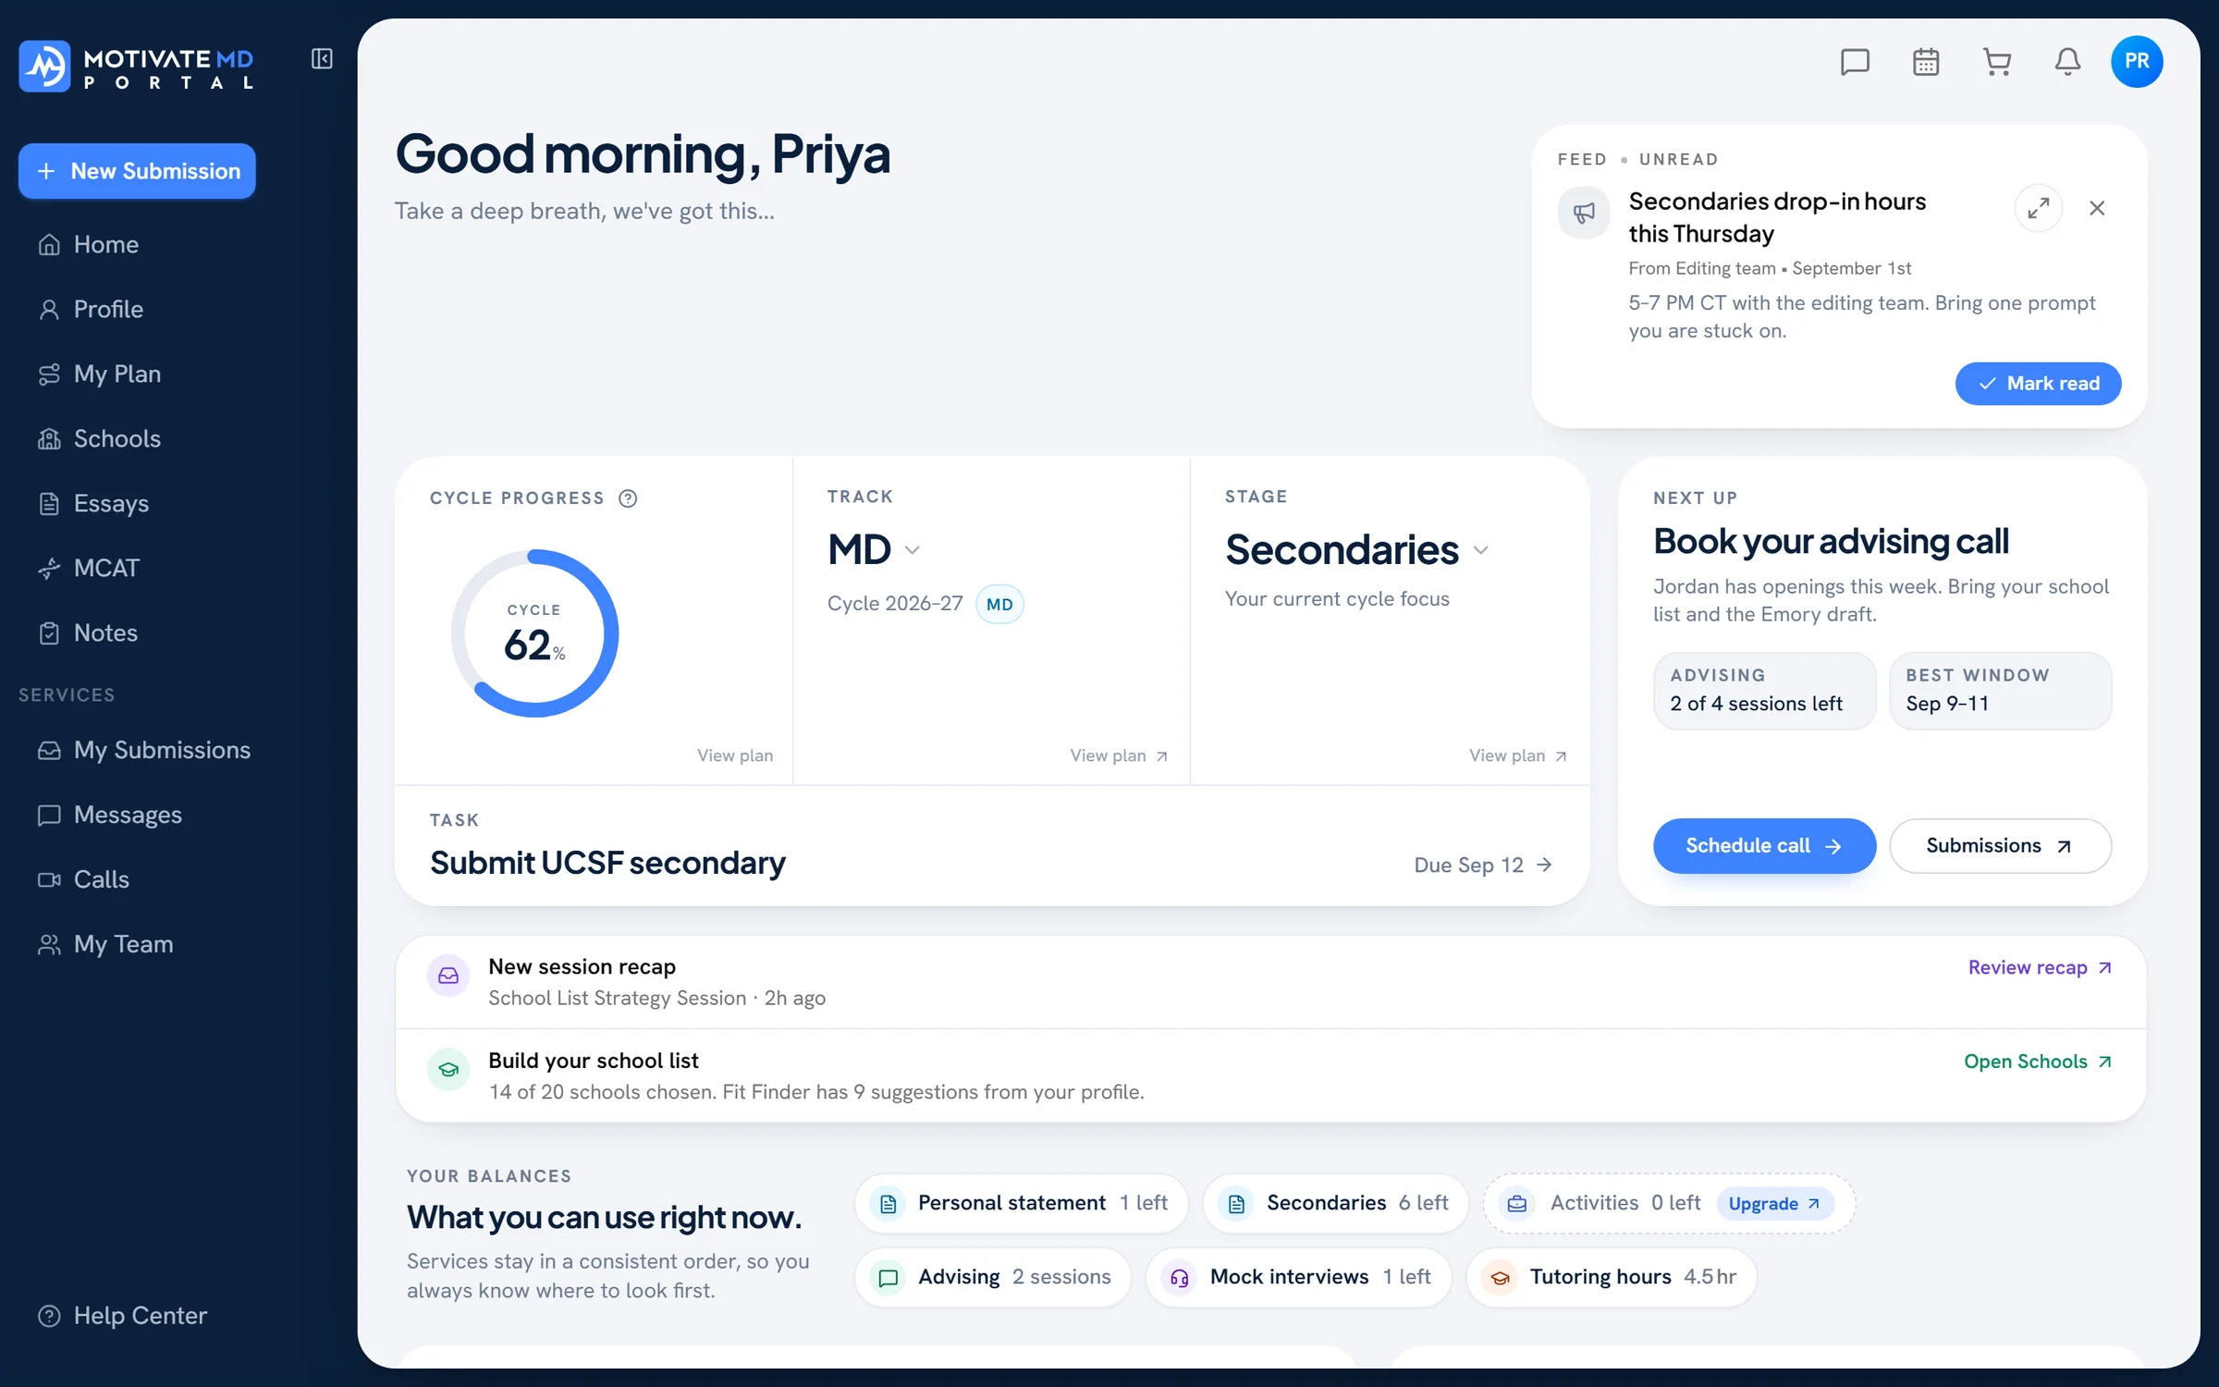Viewport: 2219px width, 1387px height.
Task: Click the Open Schools link
Action: tap(2038, 1062)
